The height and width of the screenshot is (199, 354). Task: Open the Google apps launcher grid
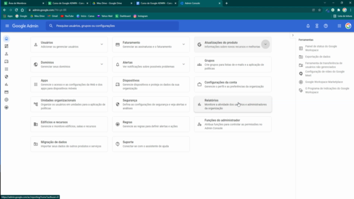point(339,26)
